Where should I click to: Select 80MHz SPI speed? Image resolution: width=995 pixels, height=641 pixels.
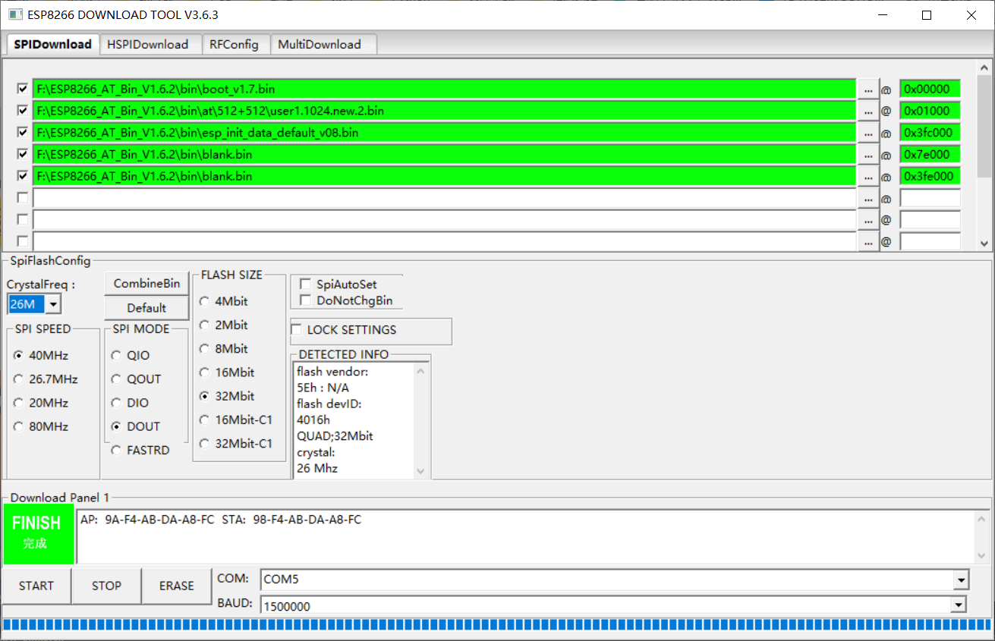(41, 426)
